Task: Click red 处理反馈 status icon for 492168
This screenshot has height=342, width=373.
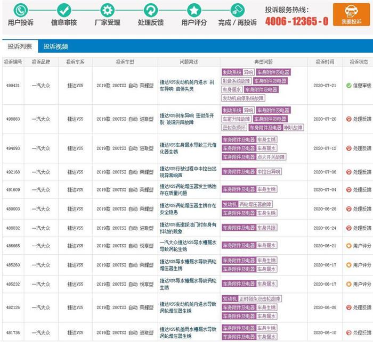Action: (x=348, y=172)
